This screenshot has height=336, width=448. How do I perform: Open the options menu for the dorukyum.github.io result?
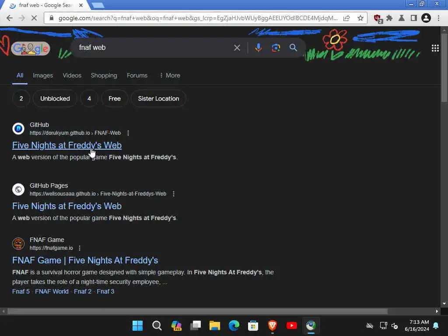point(128,133)
